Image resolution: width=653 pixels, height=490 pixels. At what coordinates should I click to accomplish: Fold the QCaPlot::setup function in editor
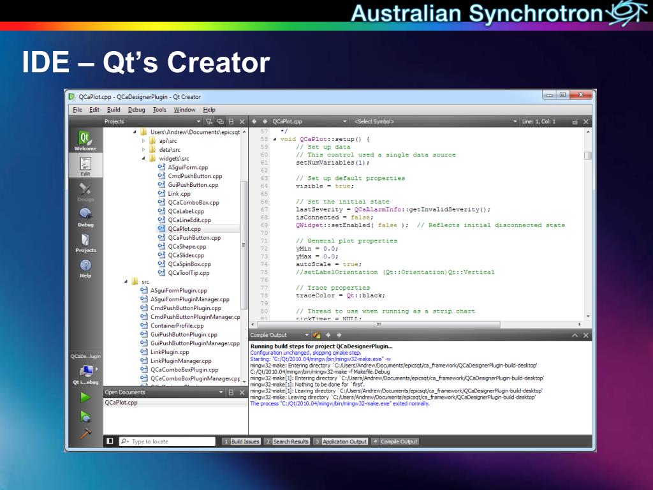click(274, 139)
